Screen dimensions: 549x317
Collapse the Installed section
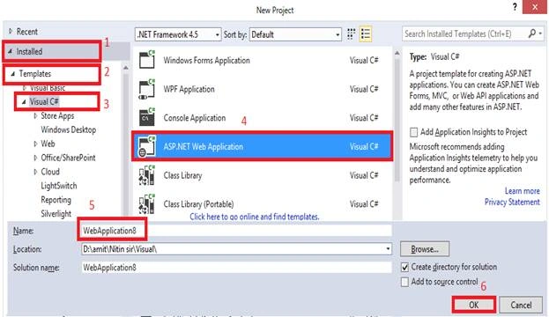coord(11,51)
